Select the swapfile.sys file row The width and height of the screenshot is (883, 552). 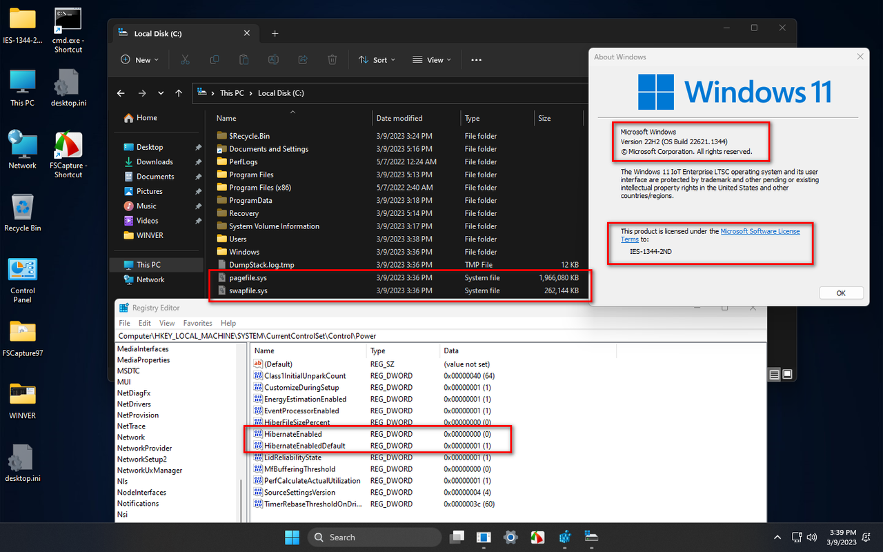click(399, 291)
